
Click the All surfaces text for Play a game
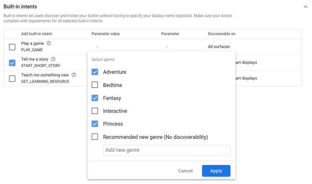pyautogui.click(x=219, y=47)
